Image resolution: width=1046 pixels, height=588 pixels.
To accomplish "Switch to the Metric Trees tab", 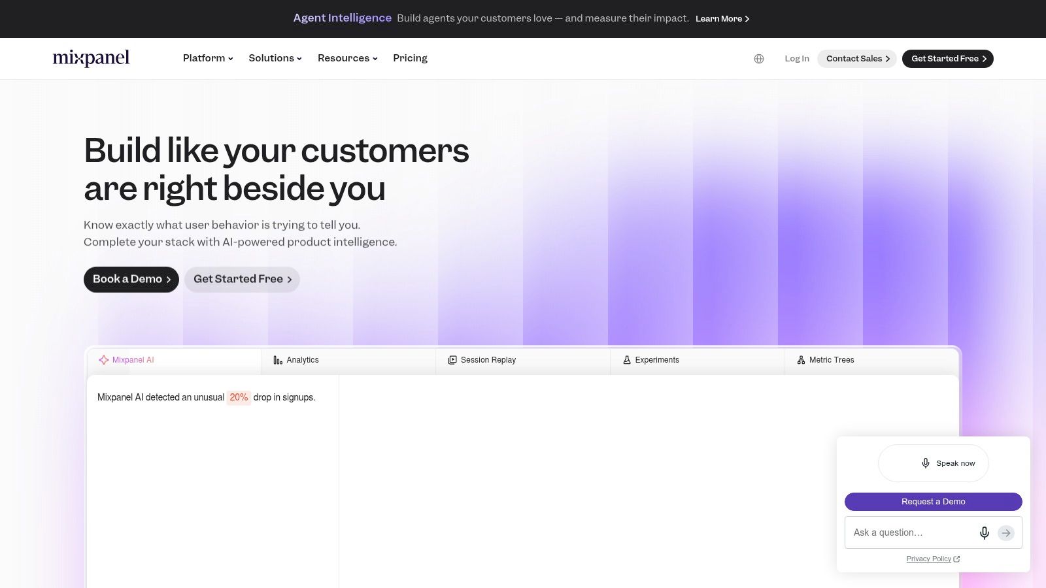I will 871,360.
